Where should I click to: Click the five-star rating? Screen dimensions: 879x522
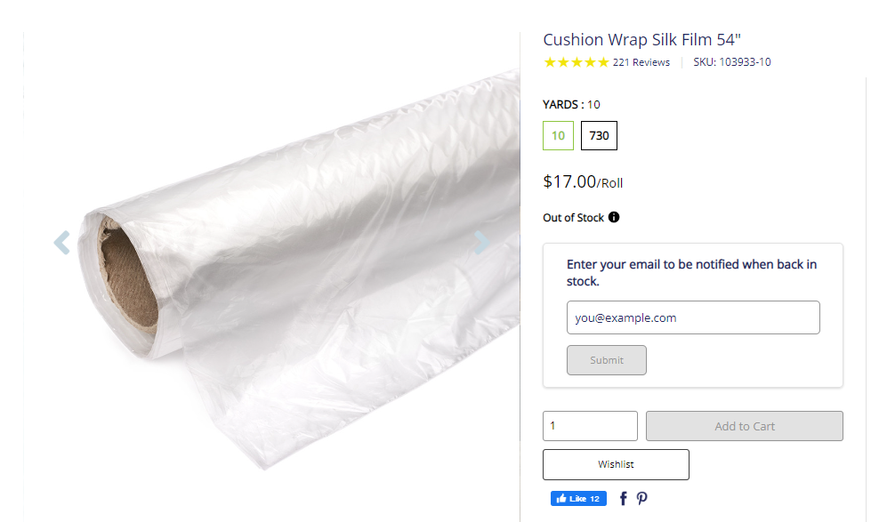(577, 62)
